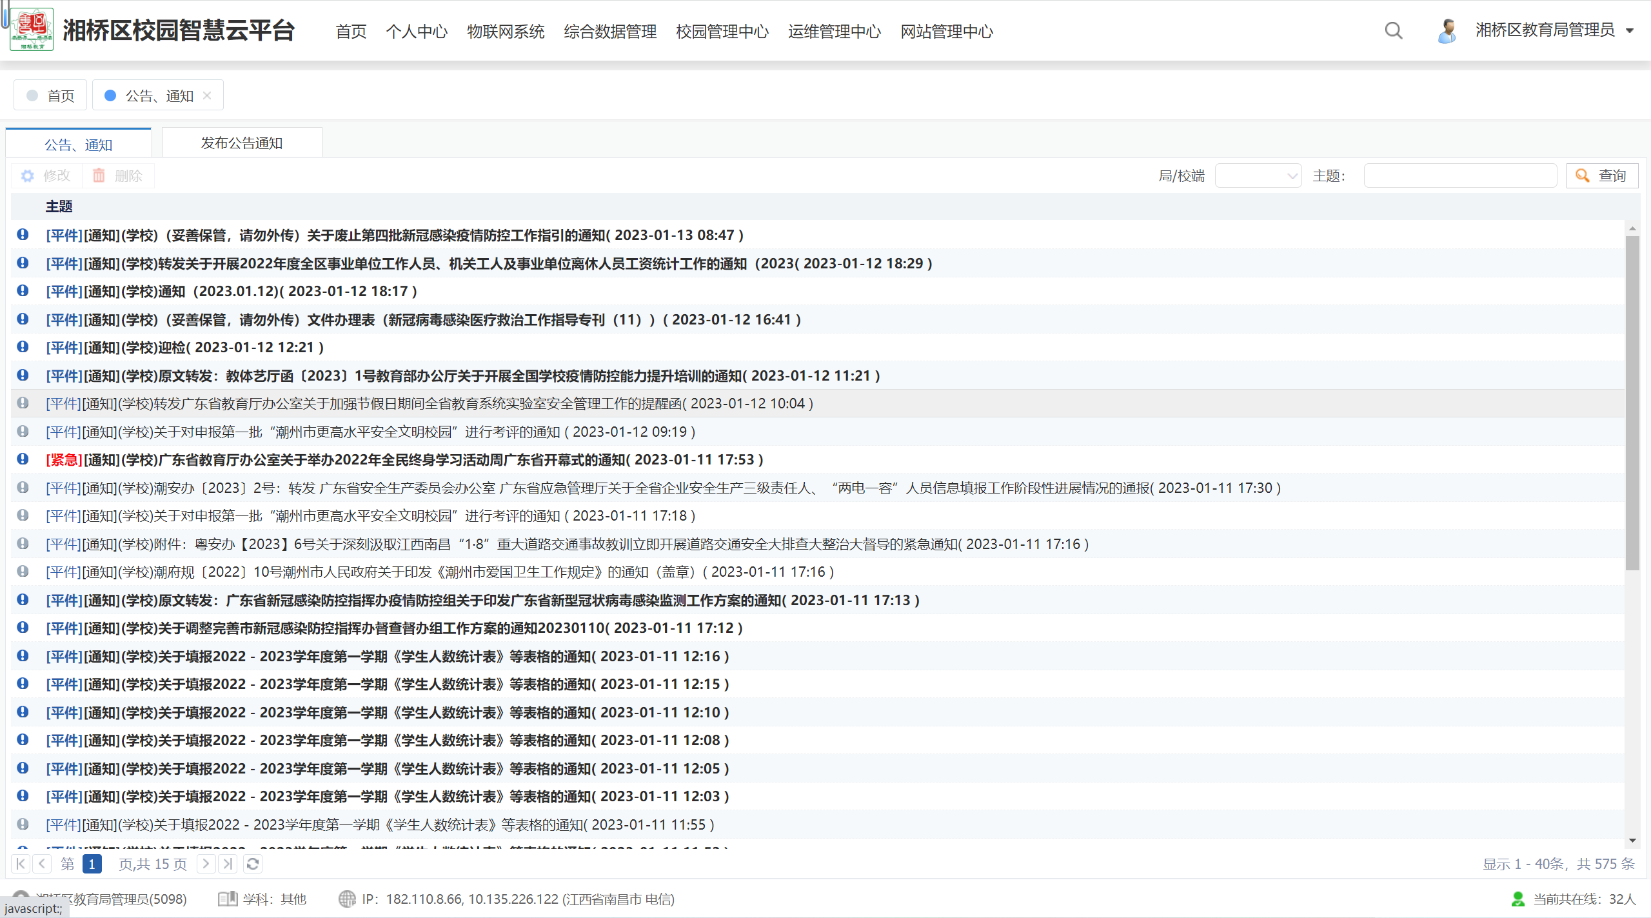Screen dimensions: 1651x918
Task: Click the admin user avatar icon
Action: [x=1447, y=30]
